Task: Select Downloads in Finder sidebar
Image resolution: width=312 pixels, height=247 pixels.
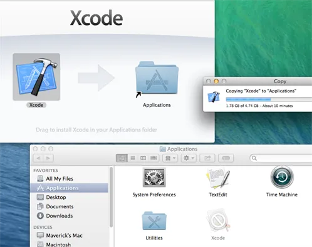Action: pos(69,216)
